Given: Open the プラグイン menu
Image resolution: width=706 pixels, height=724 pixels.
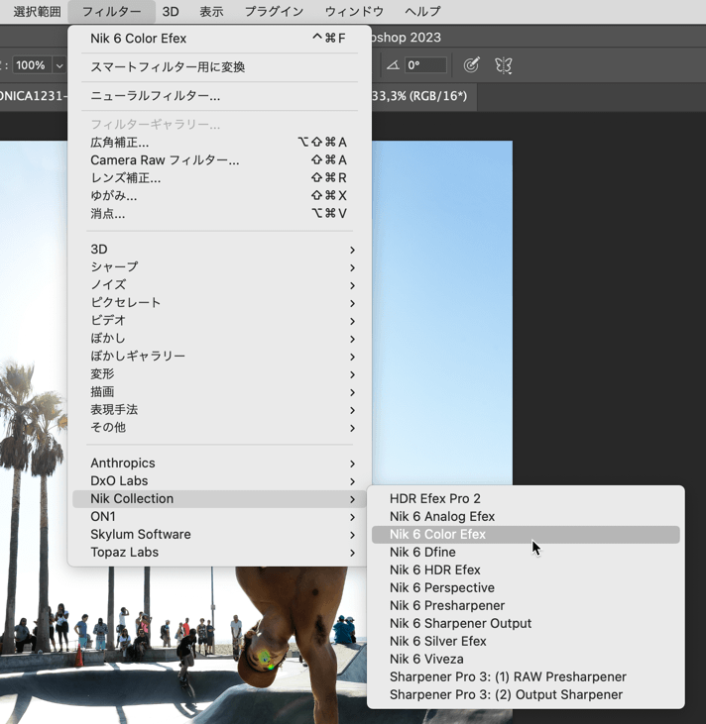Looking at the screenshot, I should click(274, 11).
